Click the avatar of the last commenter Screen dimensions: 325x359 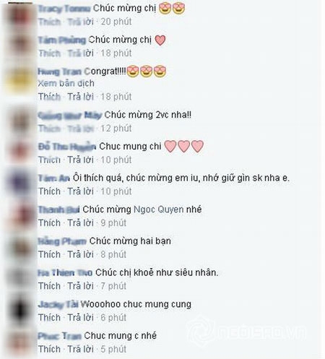(21, 342)
